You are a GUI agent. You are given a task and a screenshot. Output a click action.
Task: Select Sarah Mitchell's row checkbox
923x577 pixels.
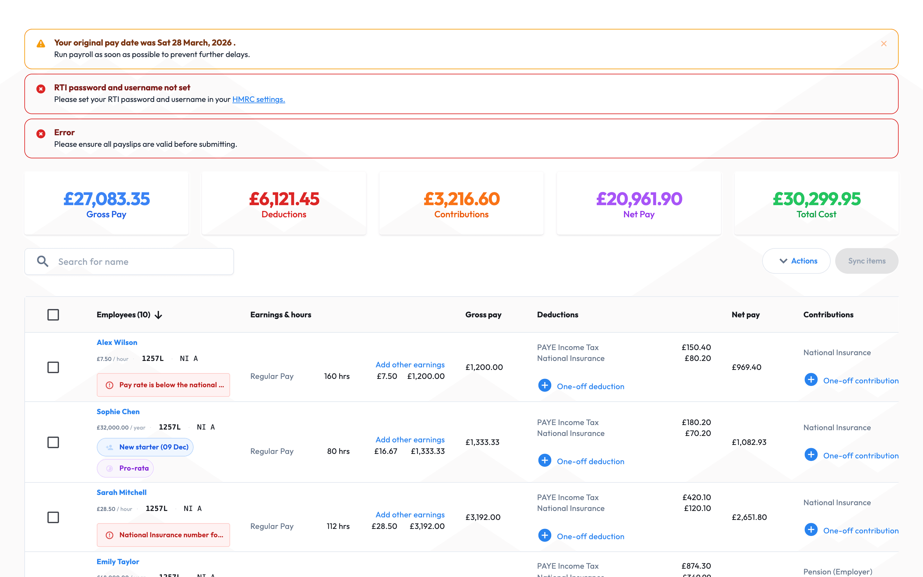[53, 517]
